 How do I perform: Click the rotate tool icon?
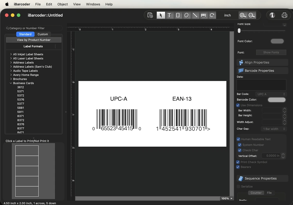click(x=212, y=15)
